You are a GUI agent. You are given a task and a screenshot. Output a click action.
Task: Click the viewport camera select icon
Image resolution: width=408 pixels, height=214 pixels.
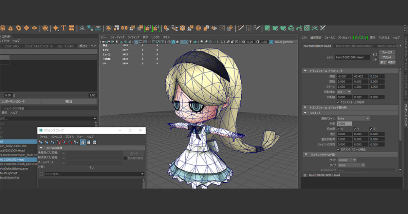[103, 42]
